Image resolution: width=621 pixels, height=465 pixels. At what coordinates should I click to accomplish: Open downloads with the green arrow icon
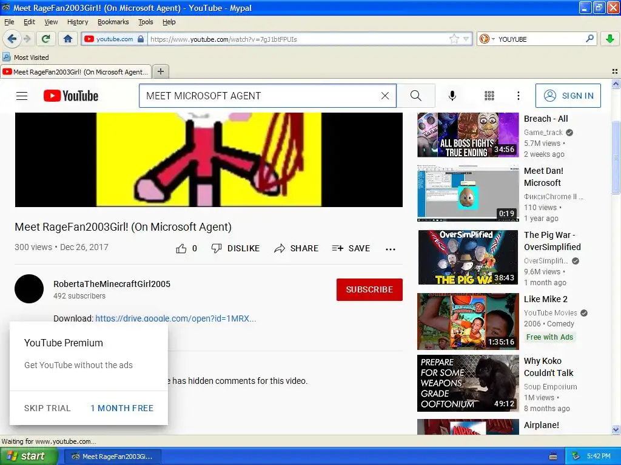610,39
